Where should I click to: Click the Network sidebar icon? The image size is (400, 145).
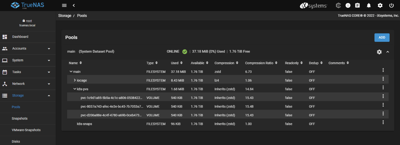5,84
